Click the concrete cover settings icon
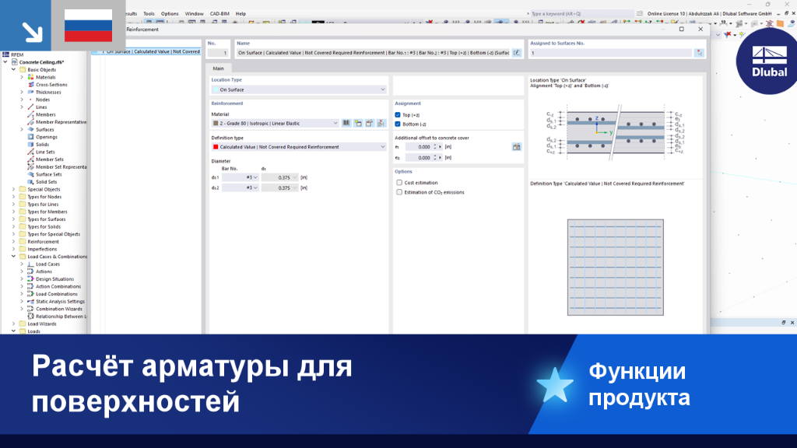The width and height of the screenshot is (797, 448). tap(517, 147)
